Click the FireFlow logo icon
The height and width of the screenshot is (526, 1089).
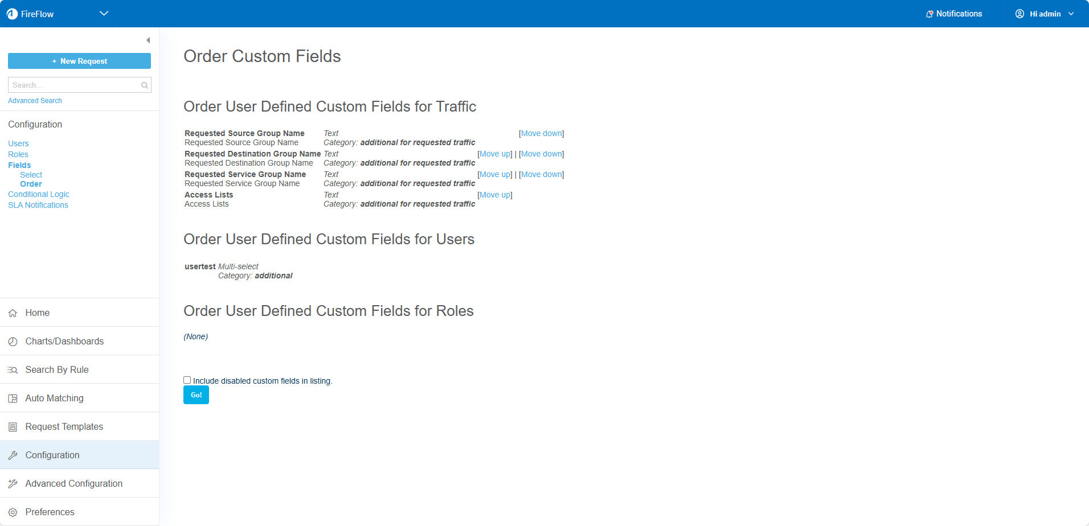click(12, 14)
